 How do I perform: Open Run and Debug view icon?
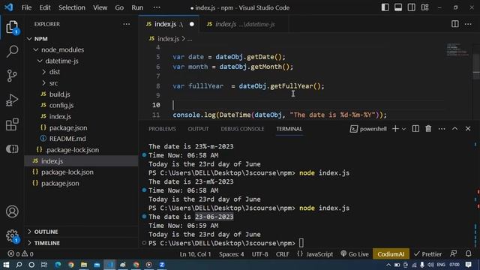(12, 100)
